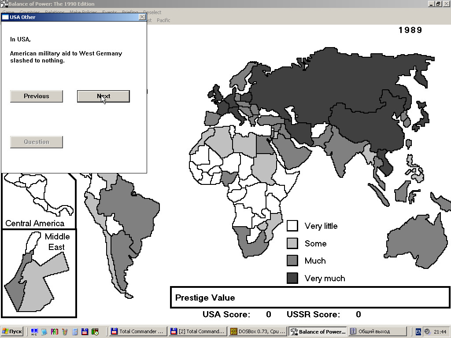
Task: Click the Very much dark legend swatch
Action: click(x=292, y=278)
